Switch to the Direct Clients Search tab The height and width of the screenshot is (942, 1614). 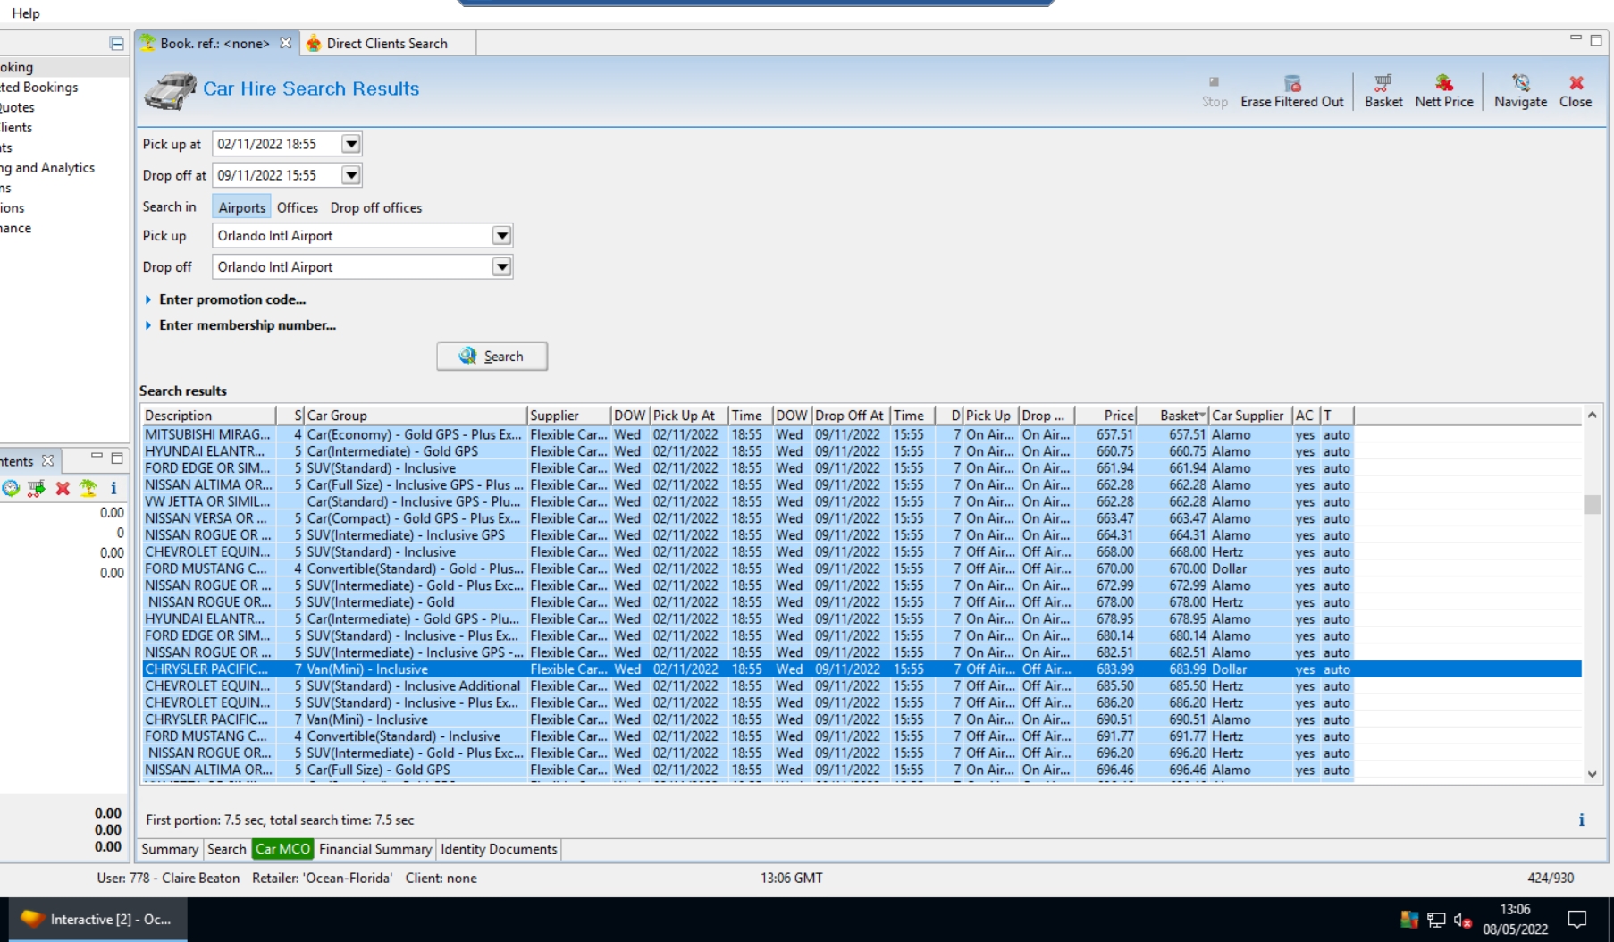point(387,43)
